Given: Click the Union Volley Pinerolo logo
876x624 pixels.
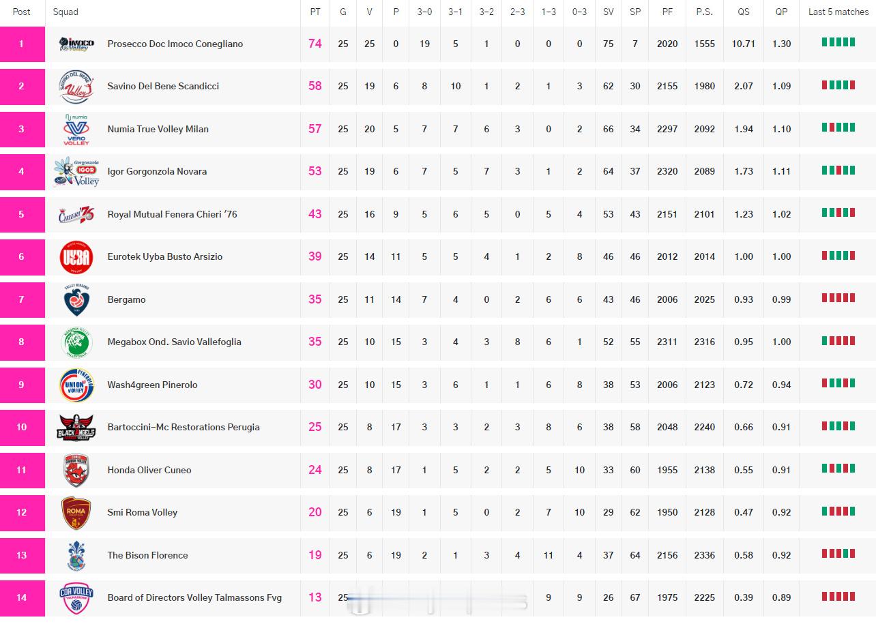Looking at the screenshot, I should [76, 385].
